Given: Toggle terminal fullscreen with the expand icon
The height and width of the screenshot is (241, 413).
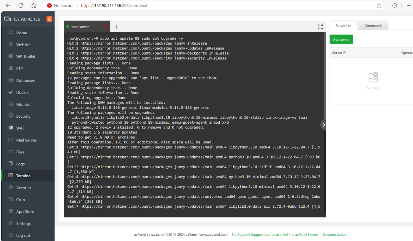Looking at the screenshot, I should pos(320,27).
